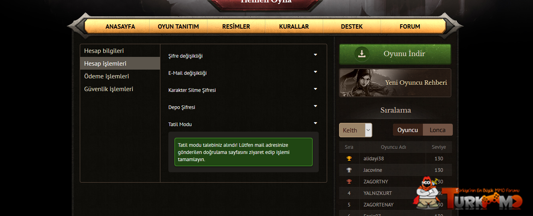This screenshot has height=216, width=533.
Task: Click the silver trophy icon beside Jacovine
Action: pyautogui.click(x=349, y=170)
